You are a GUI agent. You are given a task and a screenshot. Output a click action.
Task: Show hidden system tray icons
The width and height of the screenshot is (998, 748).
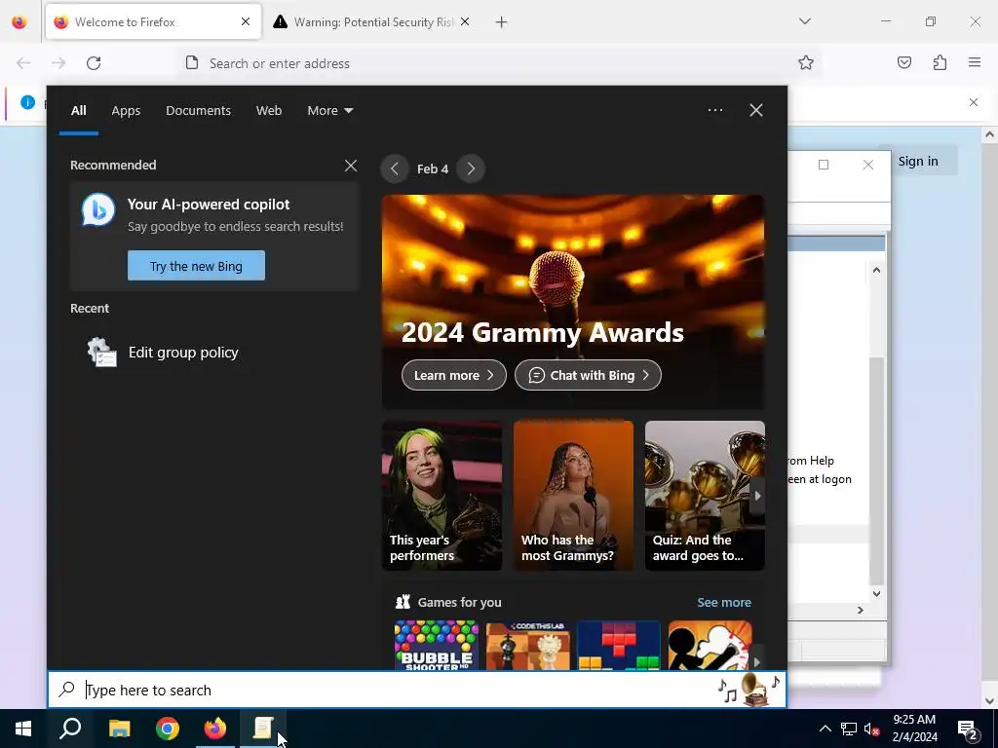(x=825, y=729)
